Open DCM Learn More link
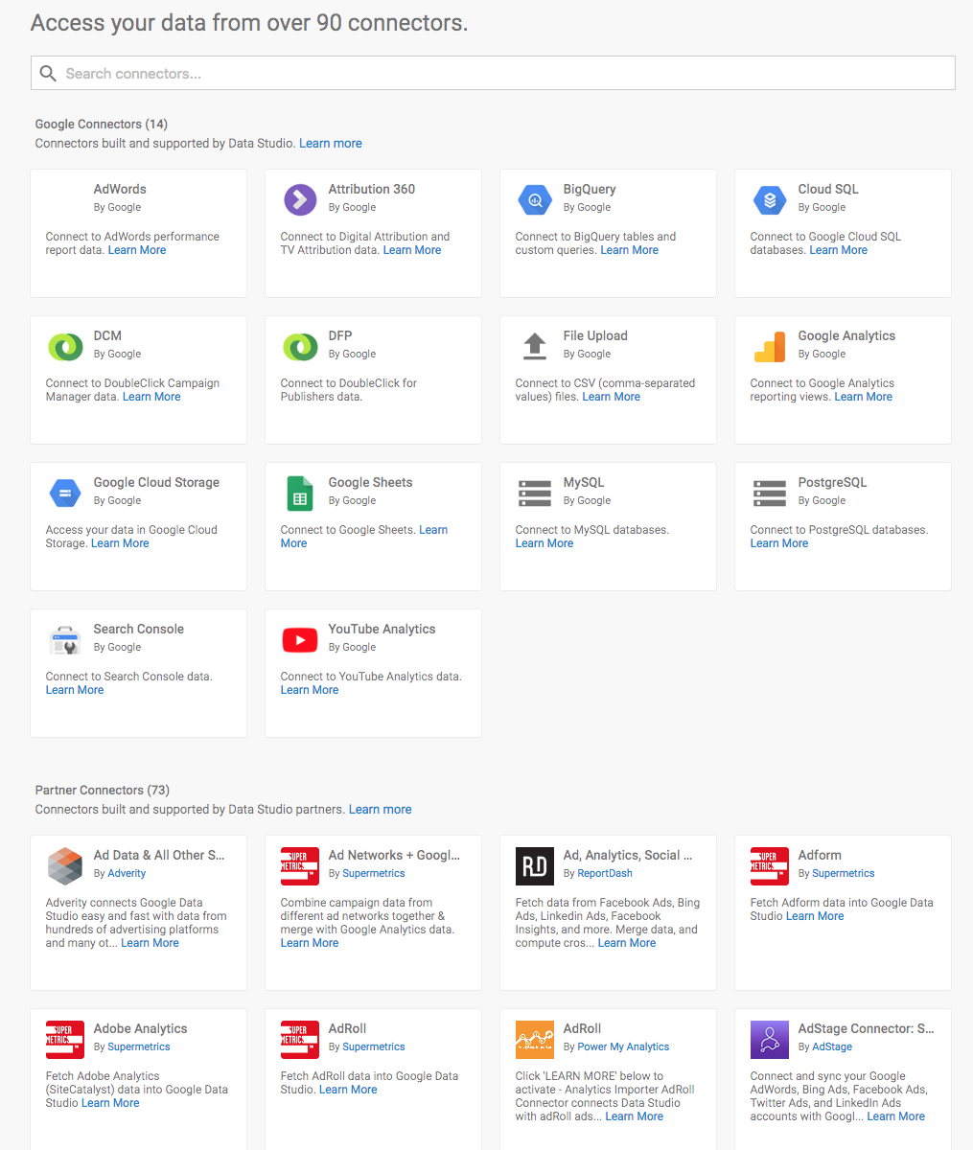 (151, 397)
